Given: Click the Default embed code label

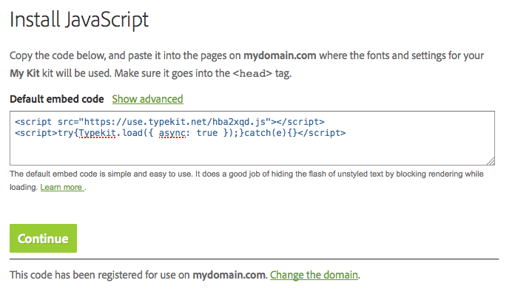Looking at the screenshot, I should tap(57, 99).
